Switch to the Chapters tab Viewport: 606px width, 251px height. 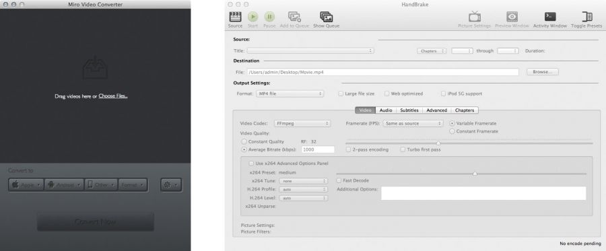[x=465, y=110]
